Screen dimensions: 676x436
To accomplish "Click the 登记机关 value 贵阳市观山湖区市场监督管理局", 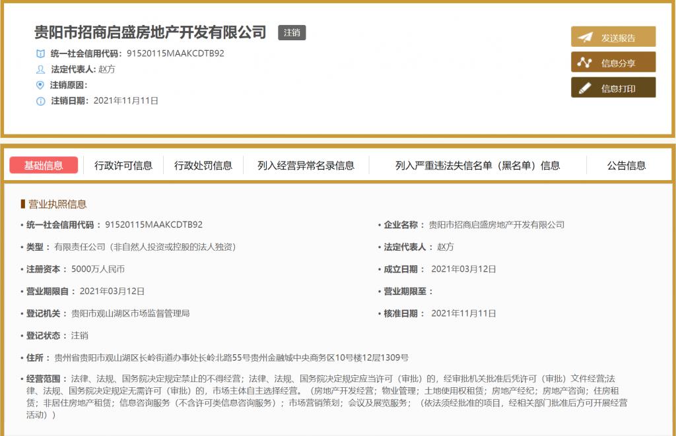I will (130, 314).
